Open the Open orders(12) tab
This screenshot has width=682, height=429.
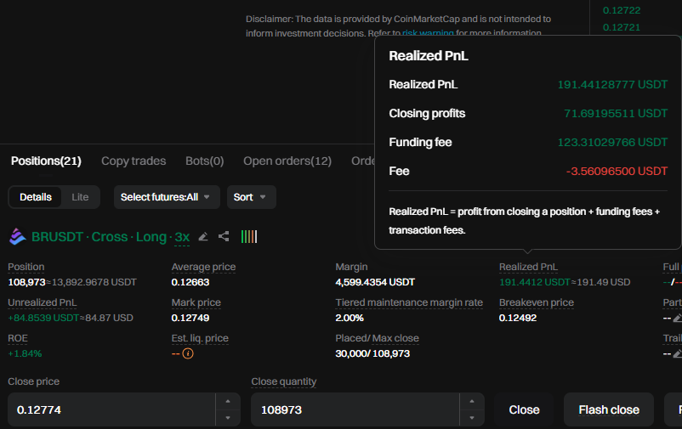point(287,161)
